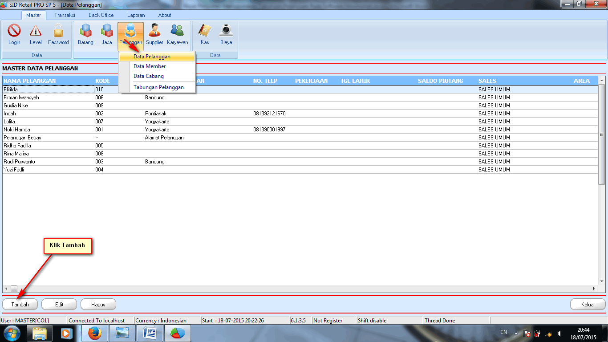
Task: Sort by the NAMA PELANGGAN column header
Action: pyautogui.click(x=30, y=81)
